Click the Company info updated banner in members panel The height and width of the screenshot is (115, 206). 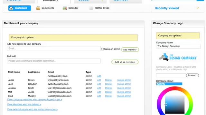(x=73, y=38)
